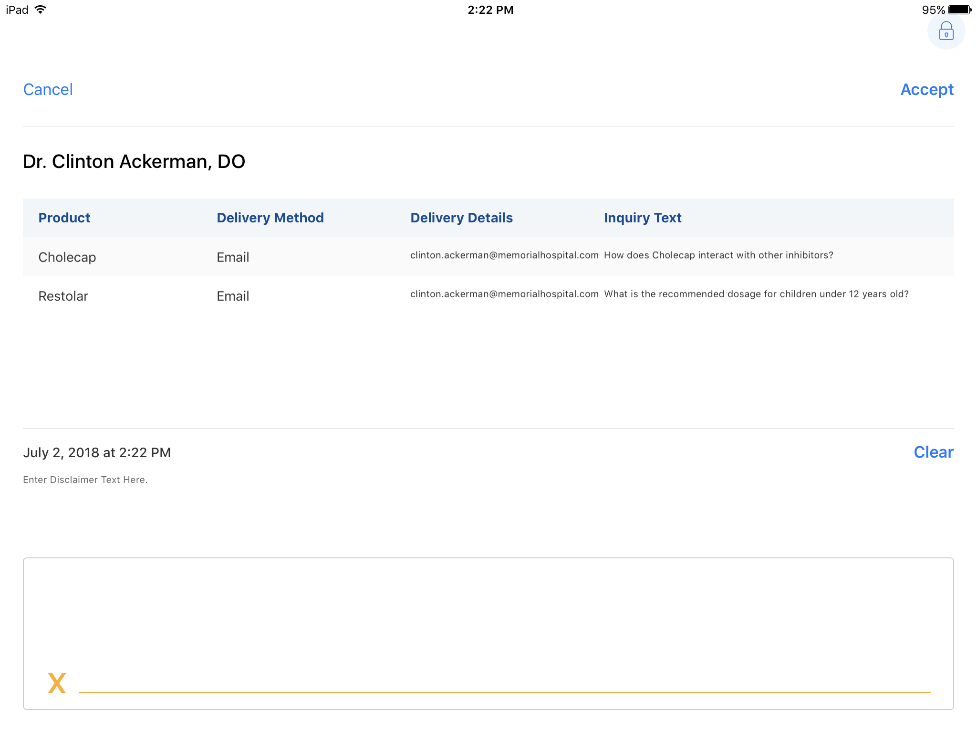
Task: Tap the July 2, 2018 timestamp
Action: tap(97, 452)
